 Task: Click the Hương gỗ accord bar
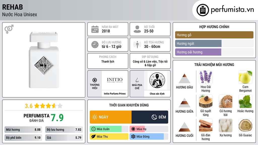point(214,35)
